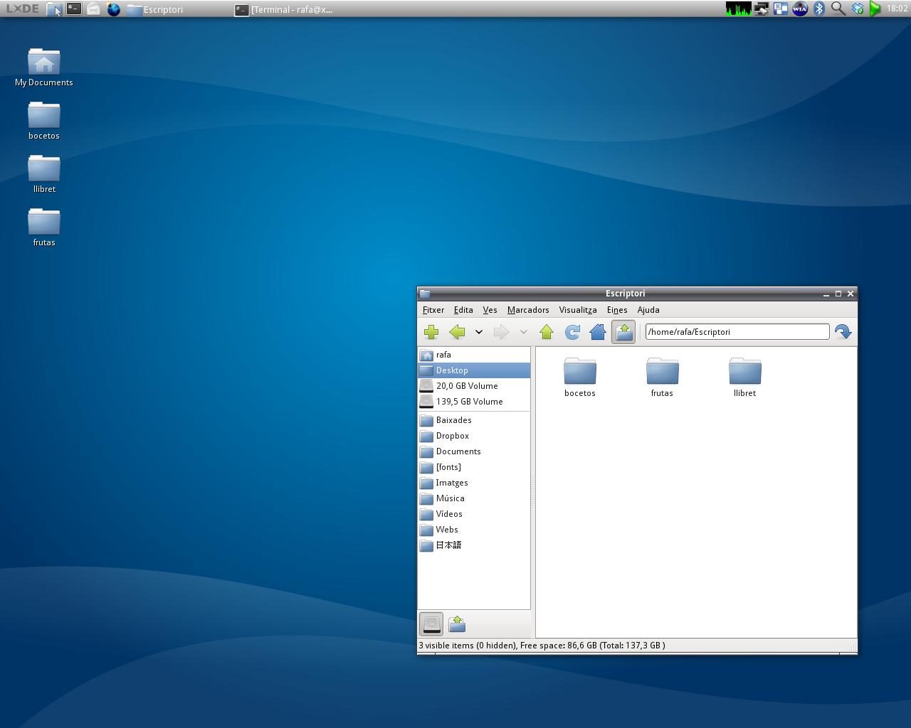Click the CPU usage monitor graph
This screenshot has width=911, height=728.
(739, 9)
